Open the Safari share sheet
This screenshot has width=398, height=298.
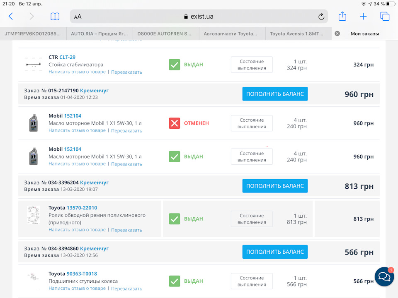[x=342, y=16]
